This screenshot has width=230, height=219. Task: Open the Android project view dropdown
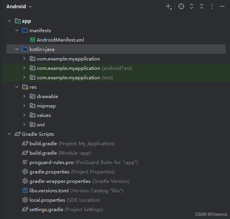(19, 6)
